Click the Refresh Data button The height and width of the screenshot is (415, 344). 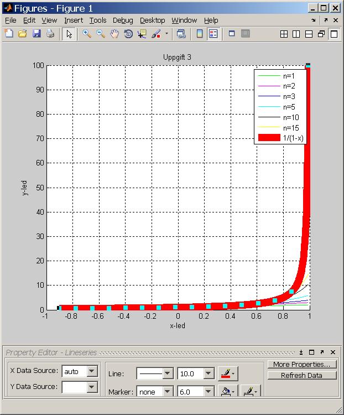(x=301, y=375)
